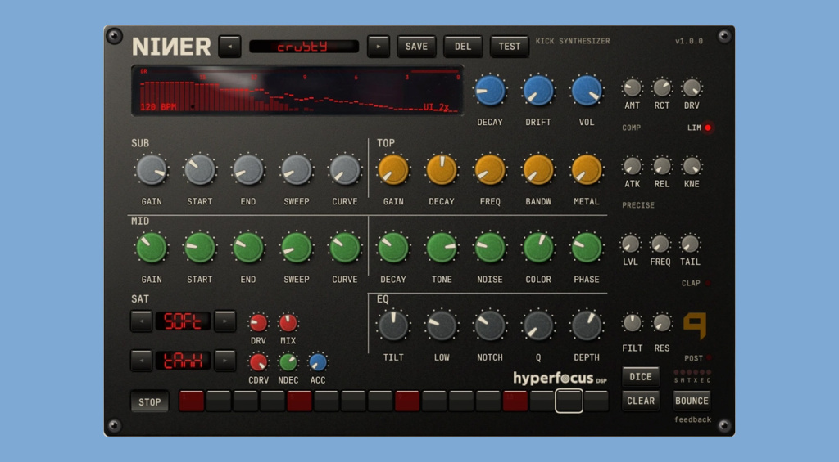839x462 pixels.
Task: Click the previous preset arrow beside crusty
Action: pyautogui.click(x=229, y=47)
